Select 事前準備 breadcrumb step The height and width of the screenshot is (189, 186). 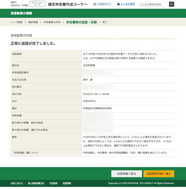pyautogui.click(x=33, y=22)
